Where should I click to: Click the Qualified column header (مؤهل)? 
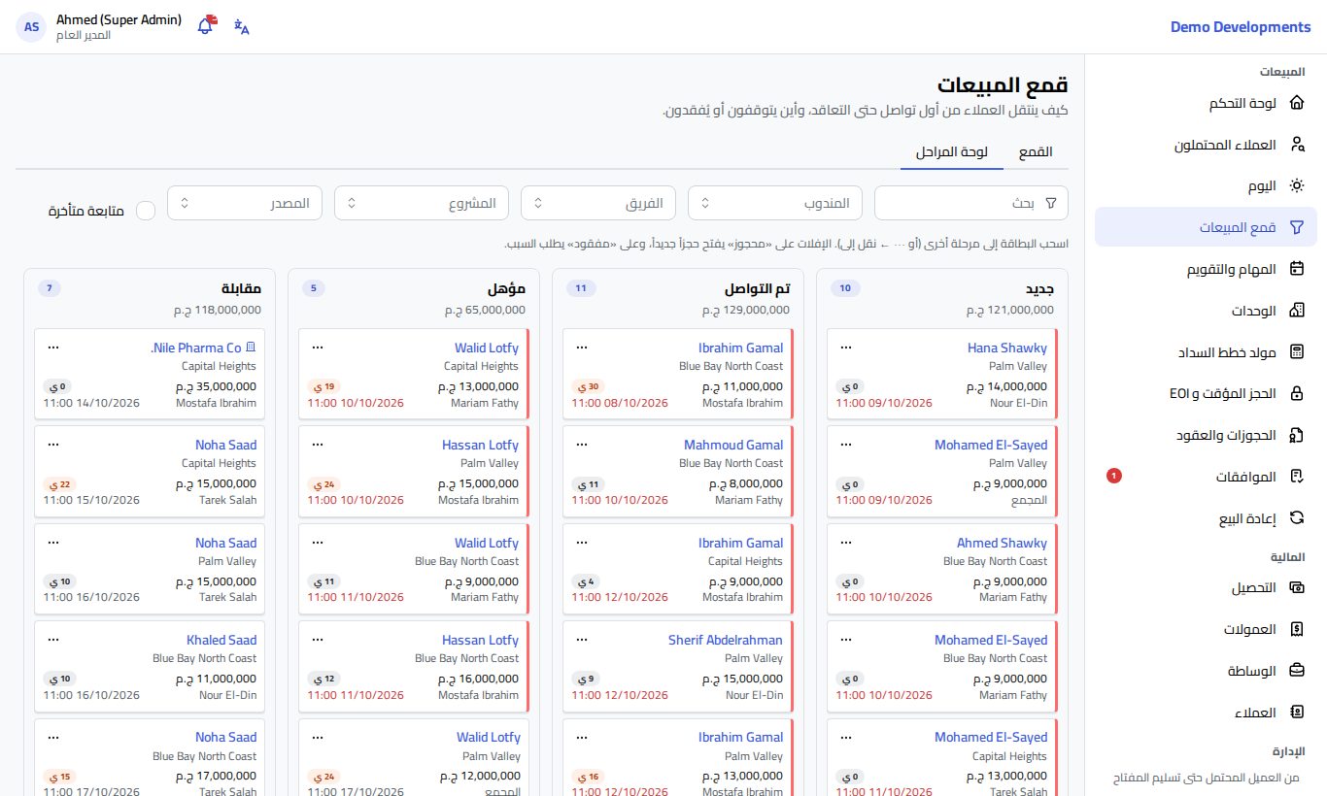[x=506, y=289]
